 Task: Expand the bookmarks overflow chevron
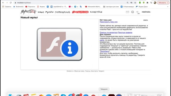pyautogui.click(x=168, y=7)
